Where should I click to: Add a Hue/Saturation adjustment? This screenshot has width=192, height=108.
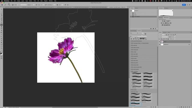pos(162,23)
